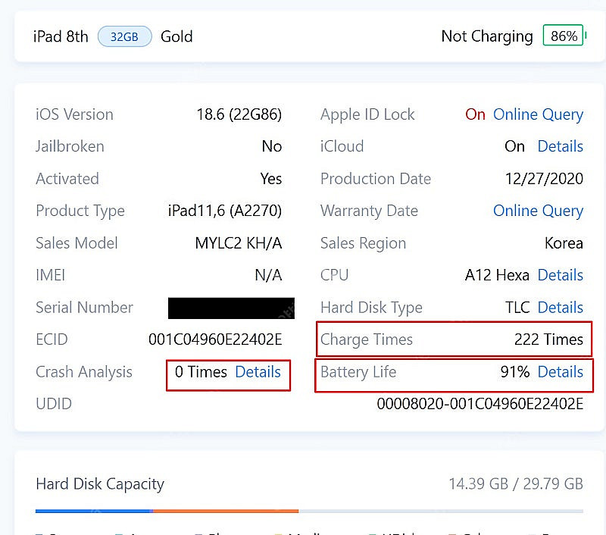The image size is (606, 535).
Task: Open Online Query for Apple ID Lock
Action: [x=538, y=114]
